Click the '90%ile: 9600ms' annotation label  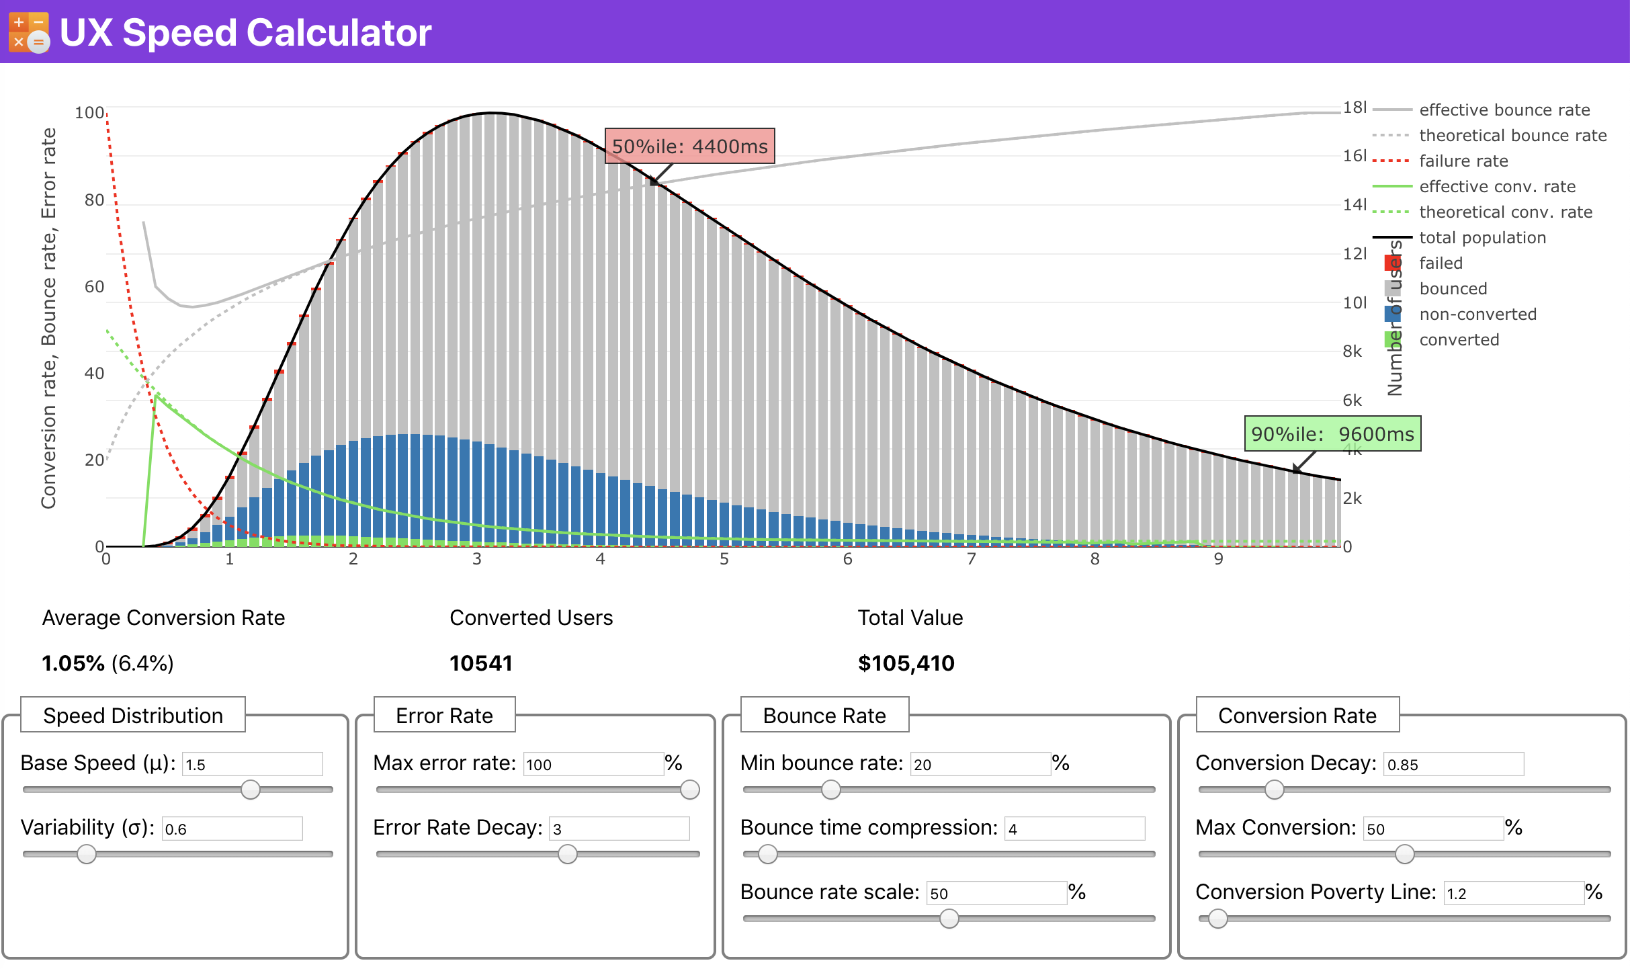pos(1333,434)
